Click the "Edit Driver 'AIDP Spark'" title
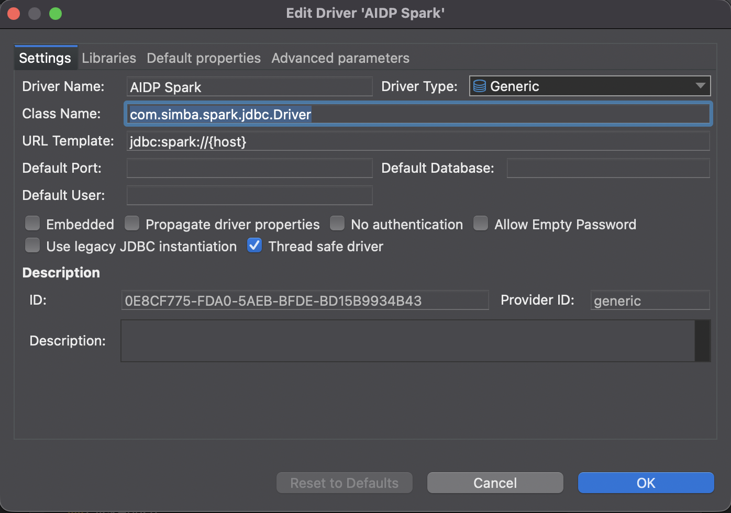Viewport: 731px width, 513px height. point(365,13)
